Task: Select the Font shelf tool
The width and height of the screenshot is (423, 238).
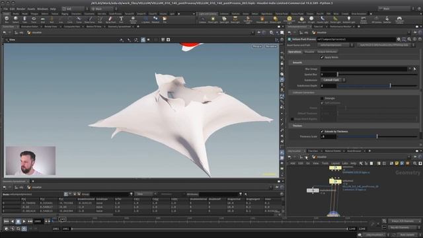Action: (x=121, y=19)
